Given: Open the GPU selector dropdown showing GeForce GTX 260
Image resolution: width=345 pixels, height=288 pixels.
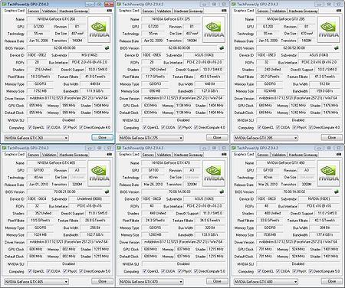Looking at the screenshot, I should 36,138.
